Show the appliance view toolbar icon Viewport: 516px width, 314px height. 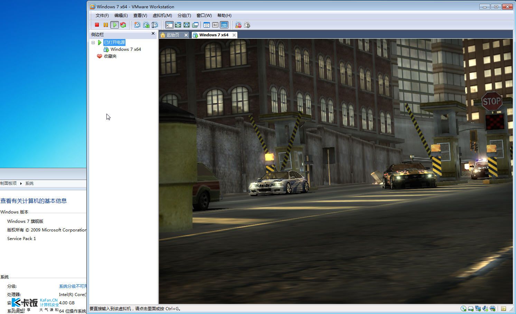(215, 25)
